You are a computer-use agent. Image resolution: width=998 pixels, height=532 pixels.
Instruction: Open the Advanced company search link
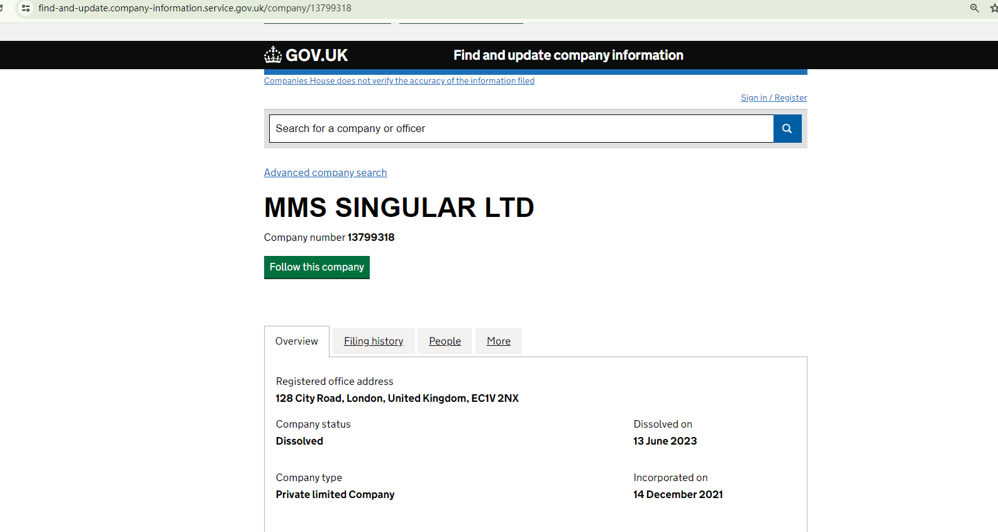click(325, 172)
